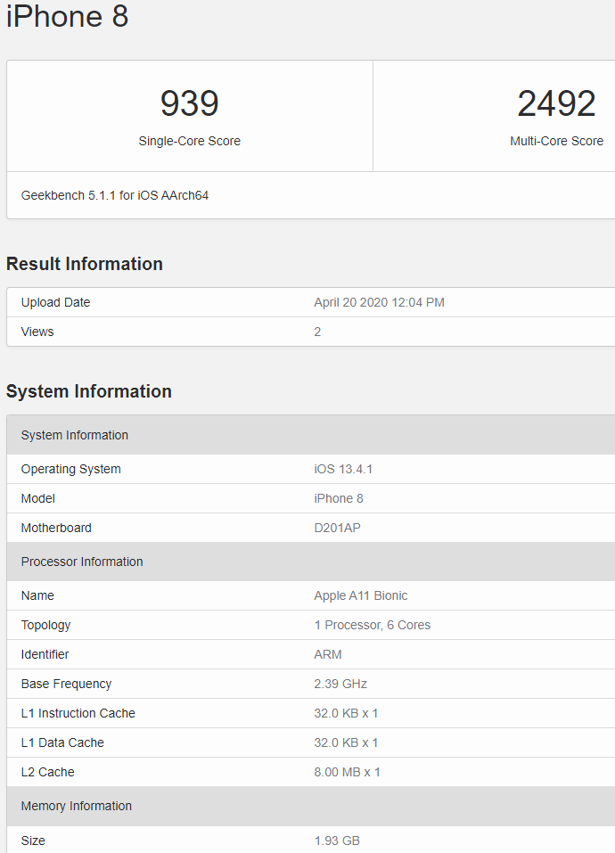Select the L1 Data Cache 32.0 KB value
The image size is (615, 853).
346,742
